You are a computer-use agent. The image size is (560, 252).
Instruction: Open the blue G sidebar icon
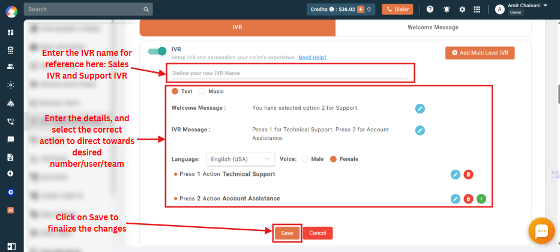click(10, 192)
